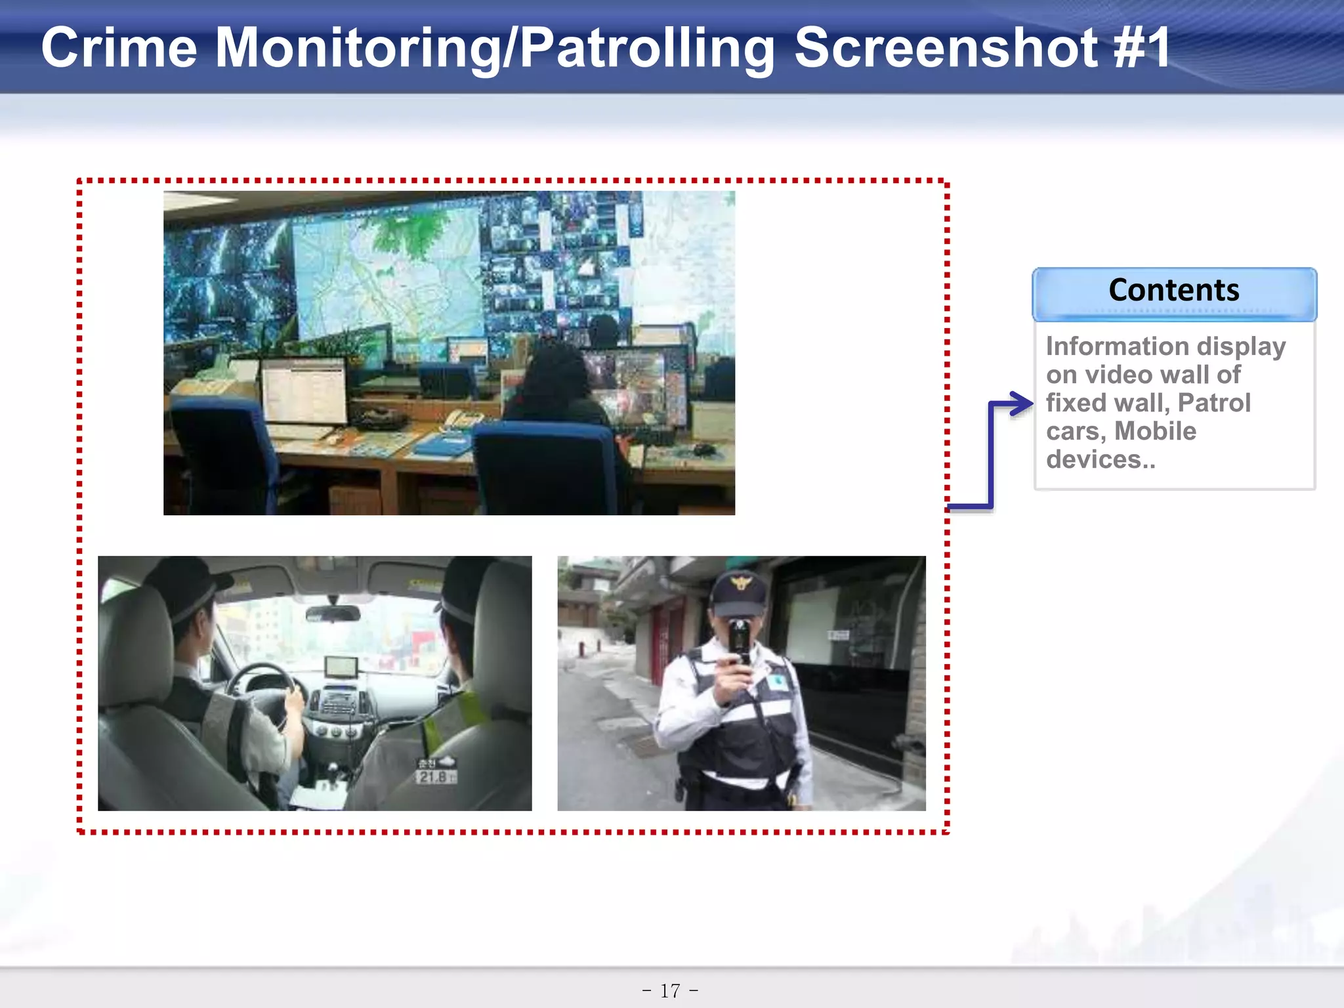
Task: Click the police cap badge emblem
Action: pos(742,582)
